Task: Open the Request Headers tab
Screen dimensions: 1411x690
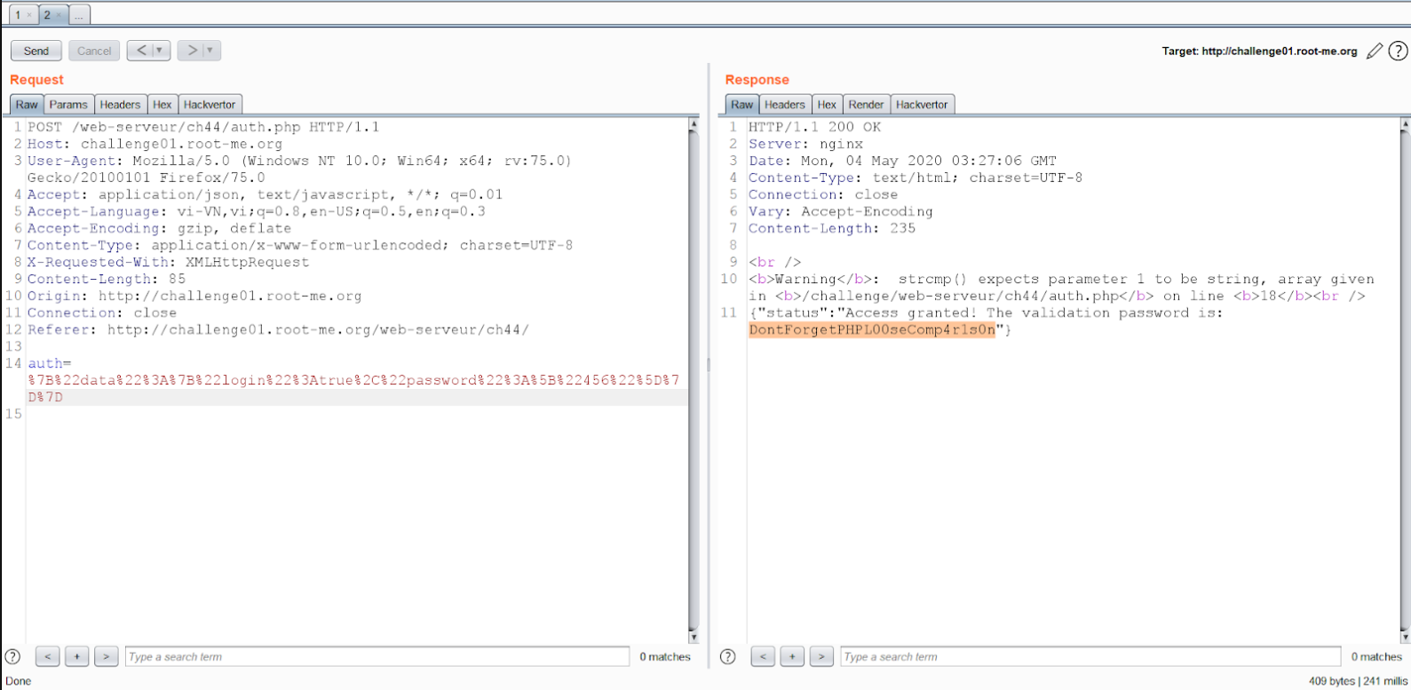Action: [120, 105]
